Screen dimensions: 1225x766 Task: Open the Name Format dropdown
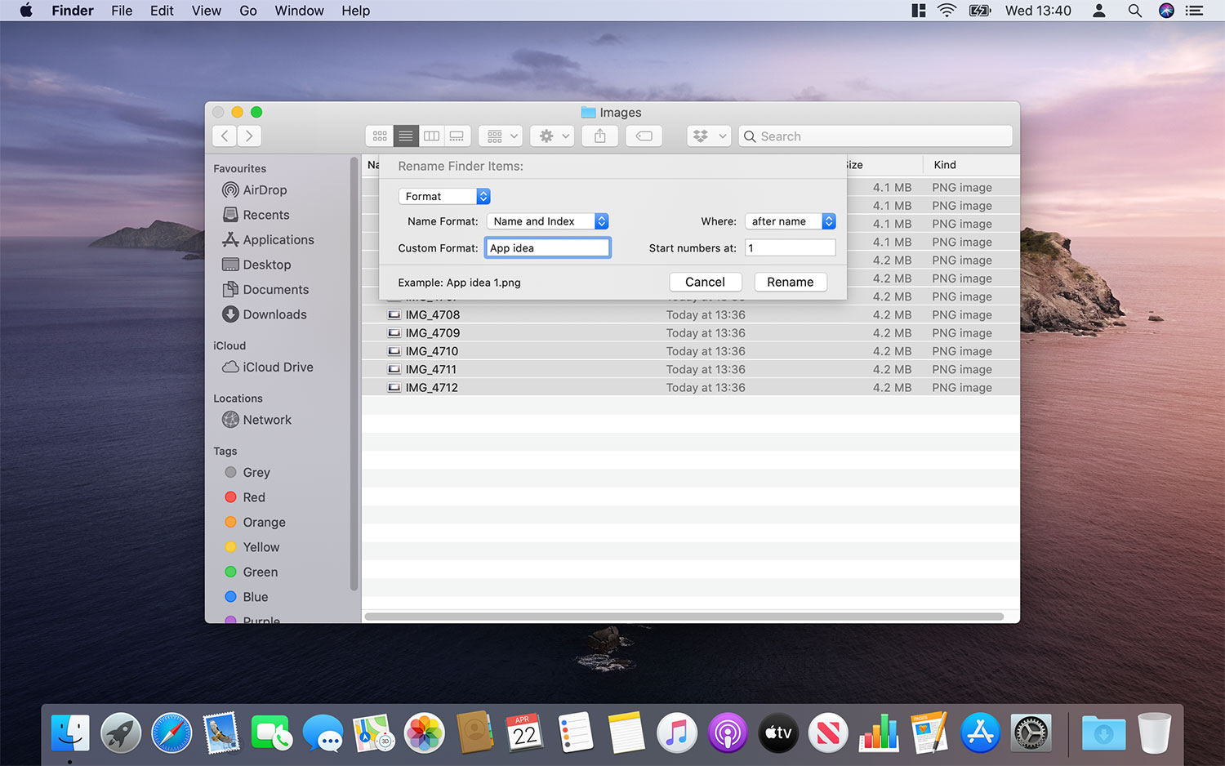pyautogui.click(x=546, y=220)
